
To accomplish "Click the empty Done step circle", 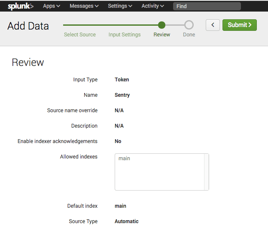I will tap(189, 25).
